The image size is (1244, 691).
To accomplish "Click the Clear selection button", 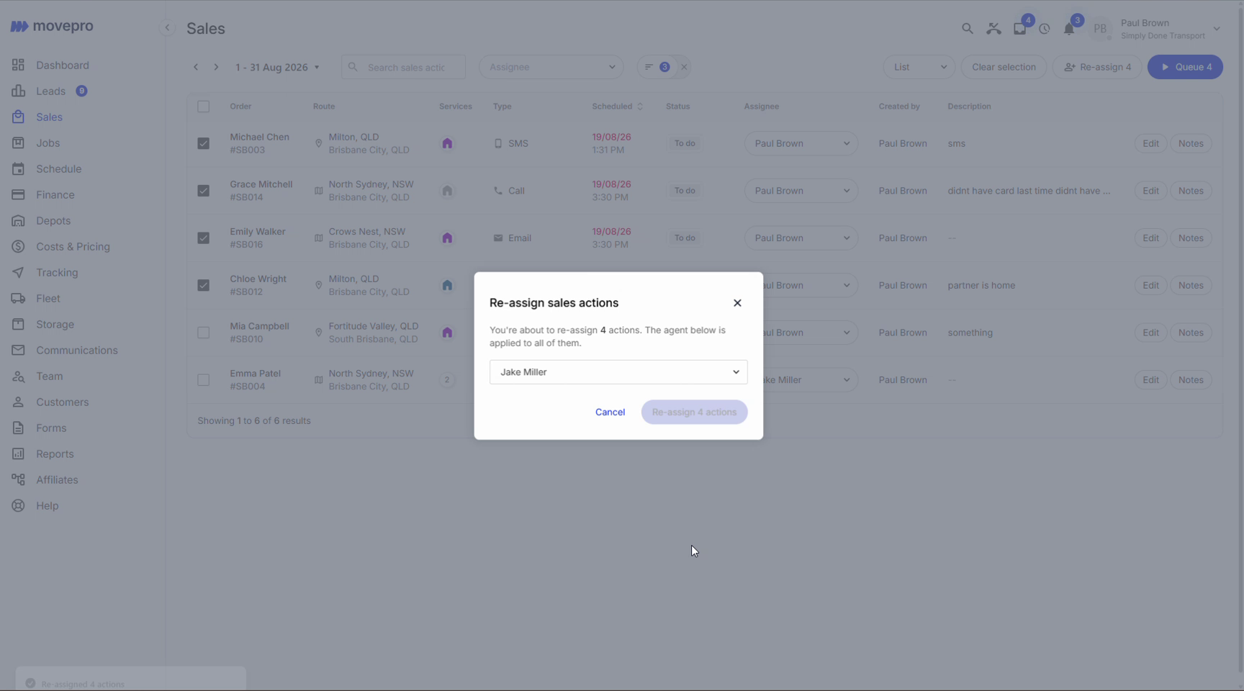I will tap(1004, 67).
